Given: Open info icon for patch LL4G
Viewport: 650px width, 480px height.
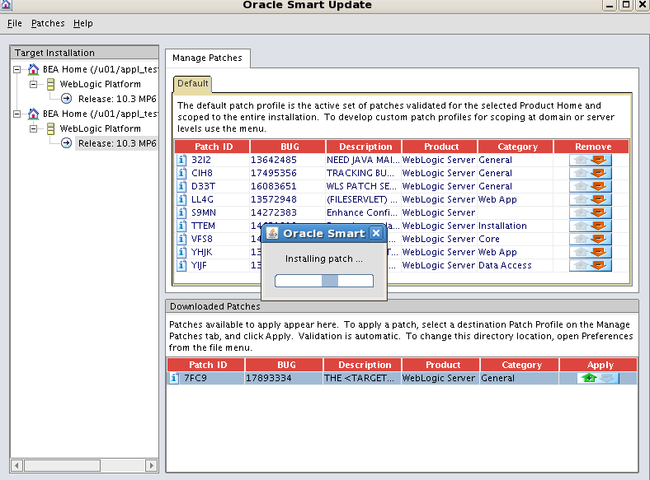Looking at the screenshot, I should [x=181, y=199].
